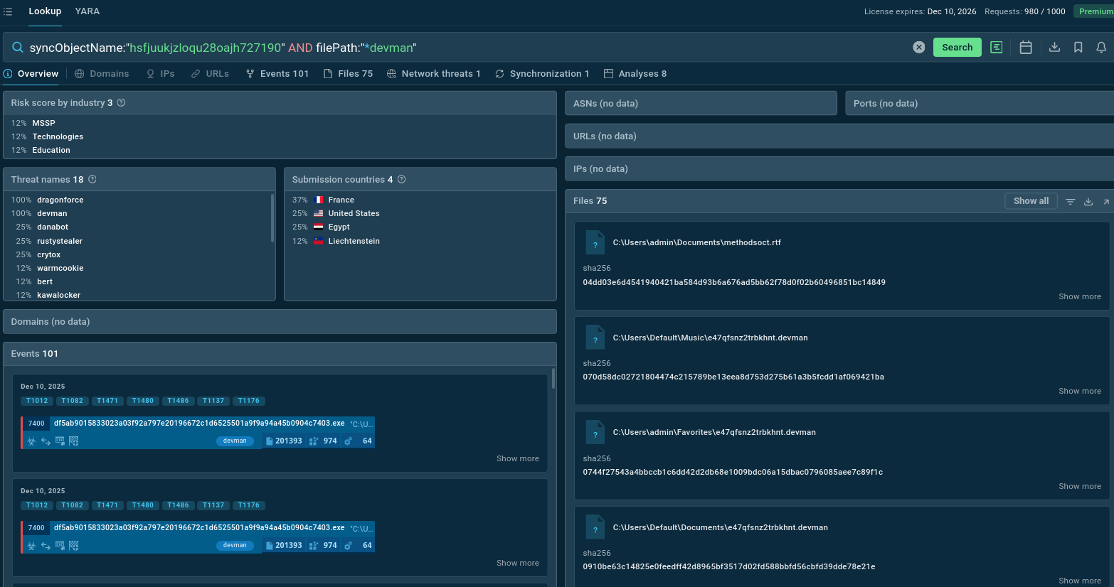Click the T1486 technique tag in first event
The height and width of the screenshot is (587, 1114).
tap(178, 401)
